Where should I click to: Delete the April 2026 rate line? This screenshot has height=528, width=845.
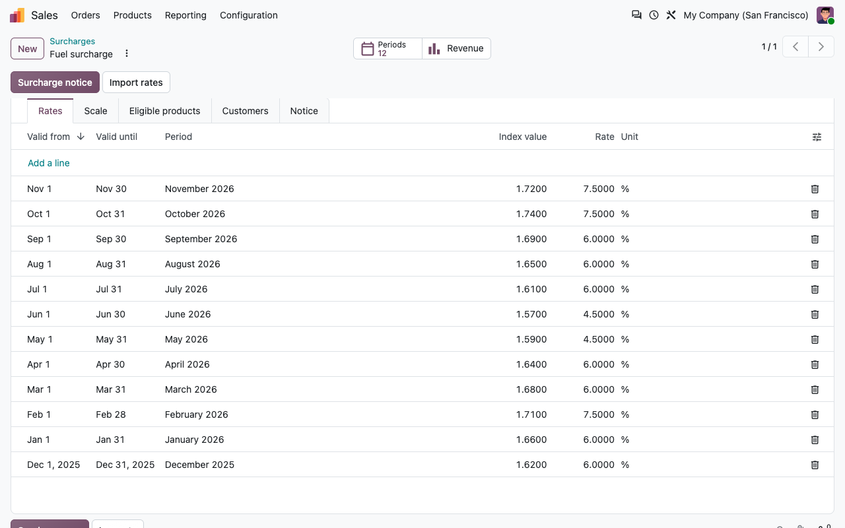[815, 364]
